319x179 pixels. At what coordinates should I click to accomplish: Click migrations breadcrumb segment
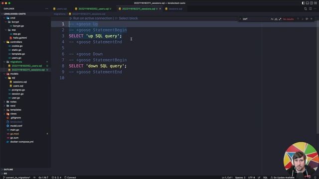coord(60,14)
